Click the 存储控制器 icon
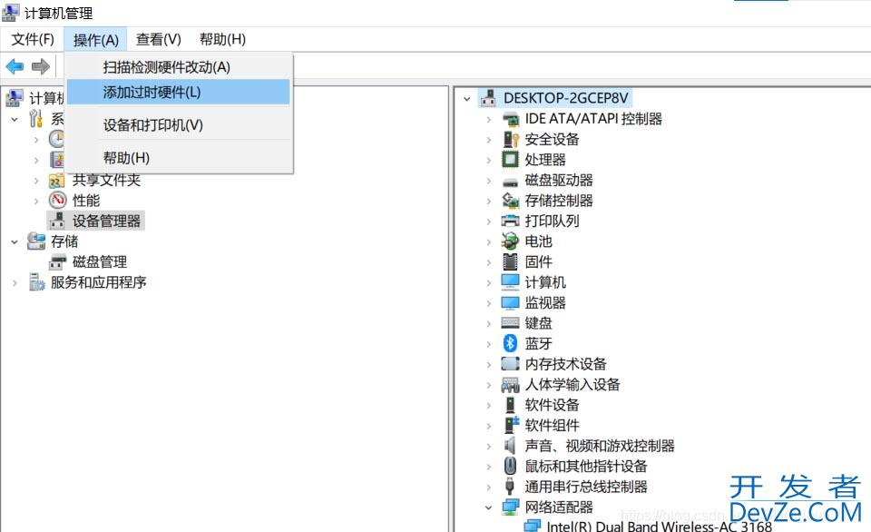The image size is (871, 532). click(x=510, y=201)
